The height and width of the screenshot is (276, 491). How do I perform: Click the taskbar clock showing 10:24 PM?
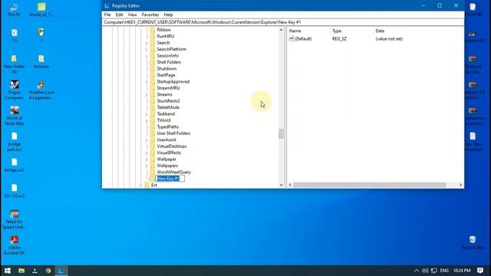point(462,271)
